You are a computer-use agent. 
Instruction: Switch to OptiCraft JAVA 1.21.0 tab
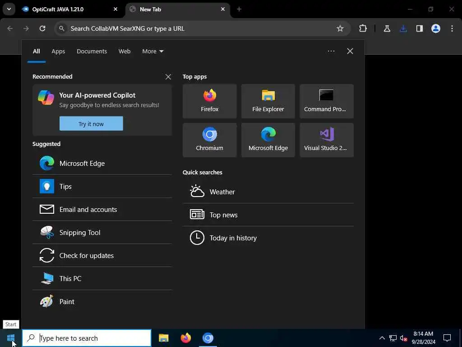coord(70,9)
